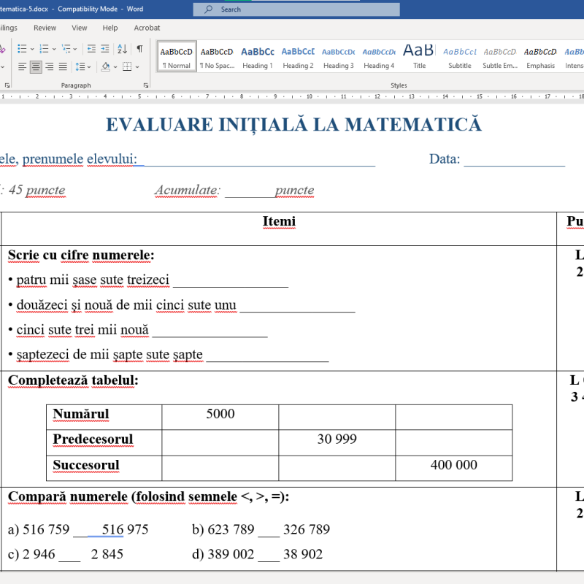Apply the Heading 2 style
Viewport: 584px width, 584px height.
[x=298, y=57]
